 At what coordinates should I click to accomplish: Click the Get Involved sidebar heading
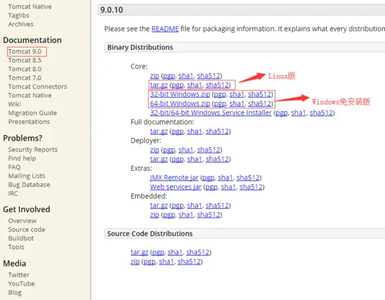(x=26, y=209)
